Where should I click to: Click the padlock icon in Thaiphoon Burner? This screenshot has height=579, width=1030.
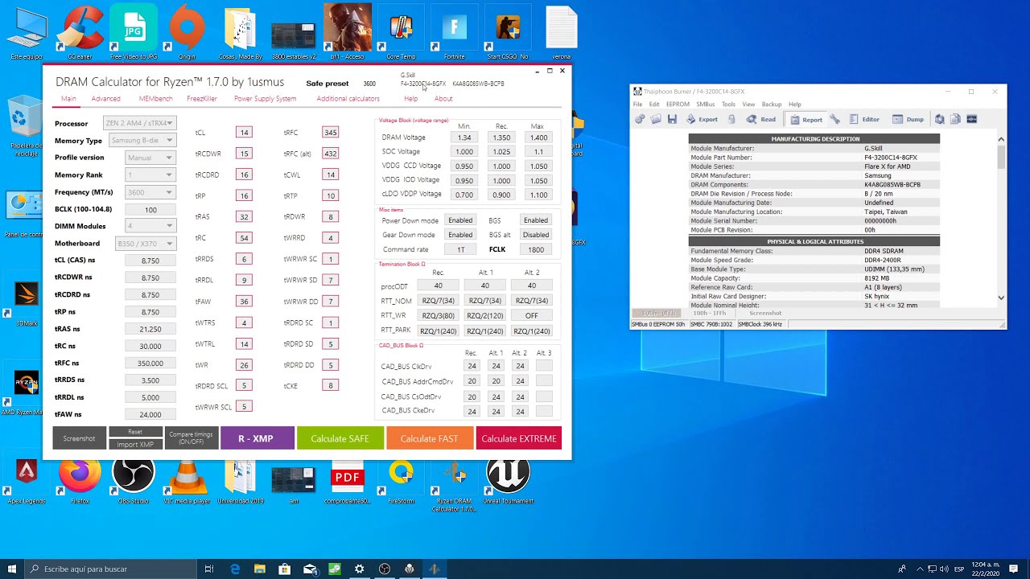pyautogui.click(x=731, y=119)
